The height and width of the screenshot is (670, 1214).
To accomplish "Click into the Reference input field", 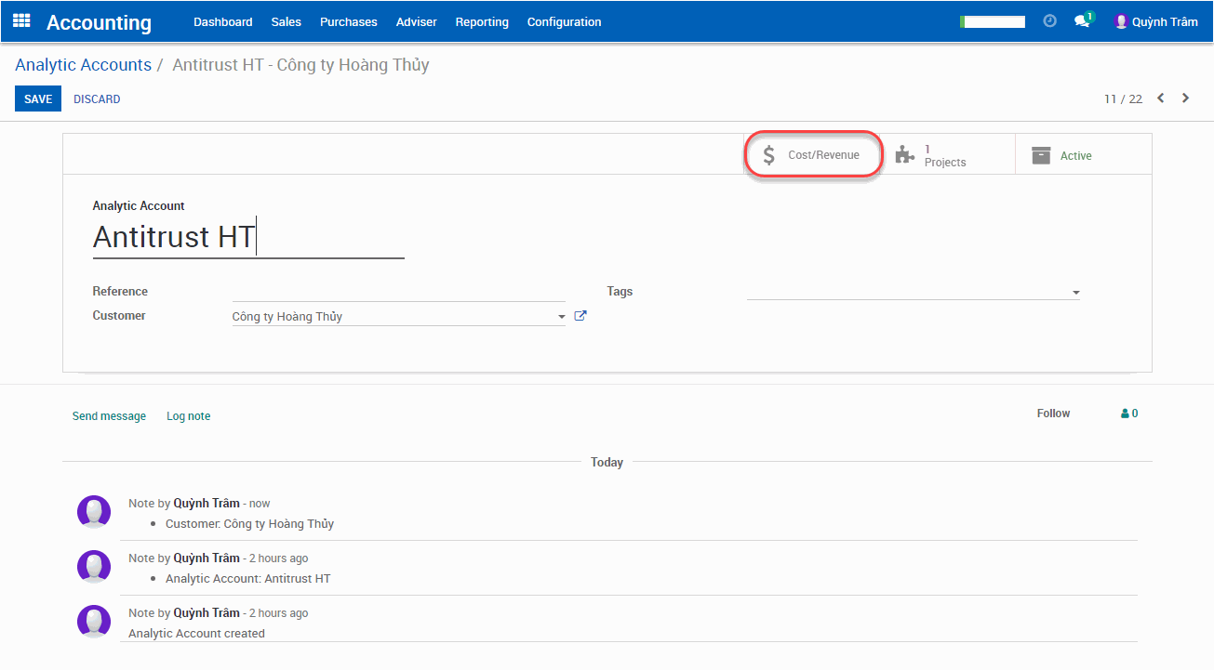I will [x=398, y=292].
